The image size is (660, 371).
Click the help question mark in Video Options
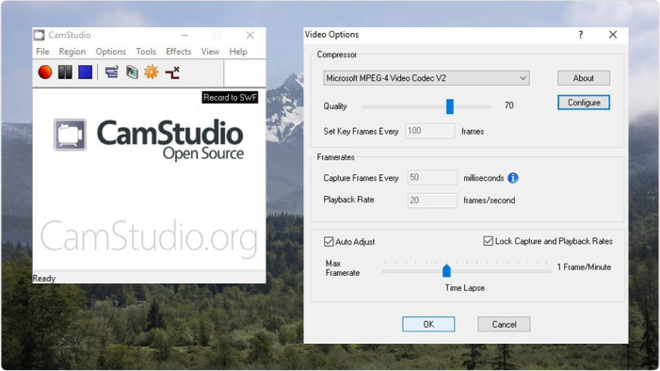581,35
